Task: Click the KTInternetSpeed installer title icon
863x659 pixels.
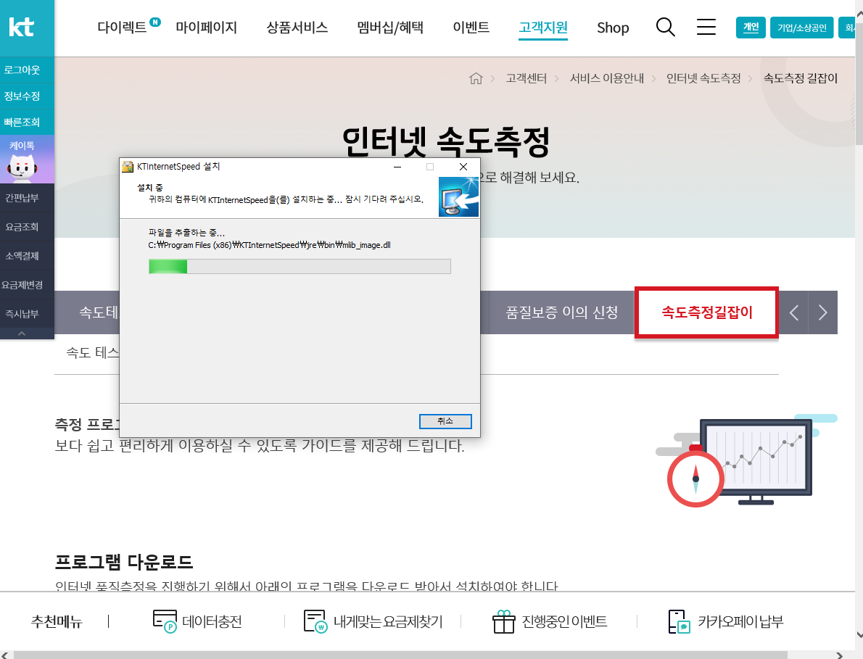Action: coord(128,167)
